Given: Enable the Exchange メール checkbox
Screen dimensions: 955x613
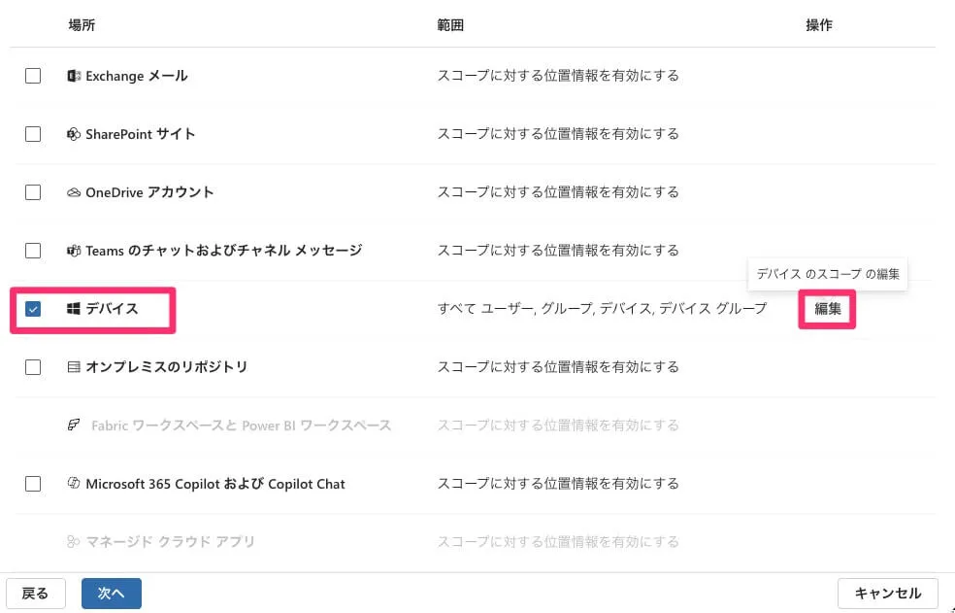Looking at the screenshot, I should point(33,76).
